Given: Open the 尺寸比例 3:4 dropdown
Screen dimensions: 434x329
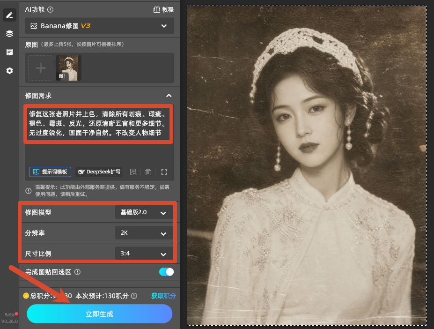Looking at the screenshot, I should pyautogui.click(x=144, y=254).
